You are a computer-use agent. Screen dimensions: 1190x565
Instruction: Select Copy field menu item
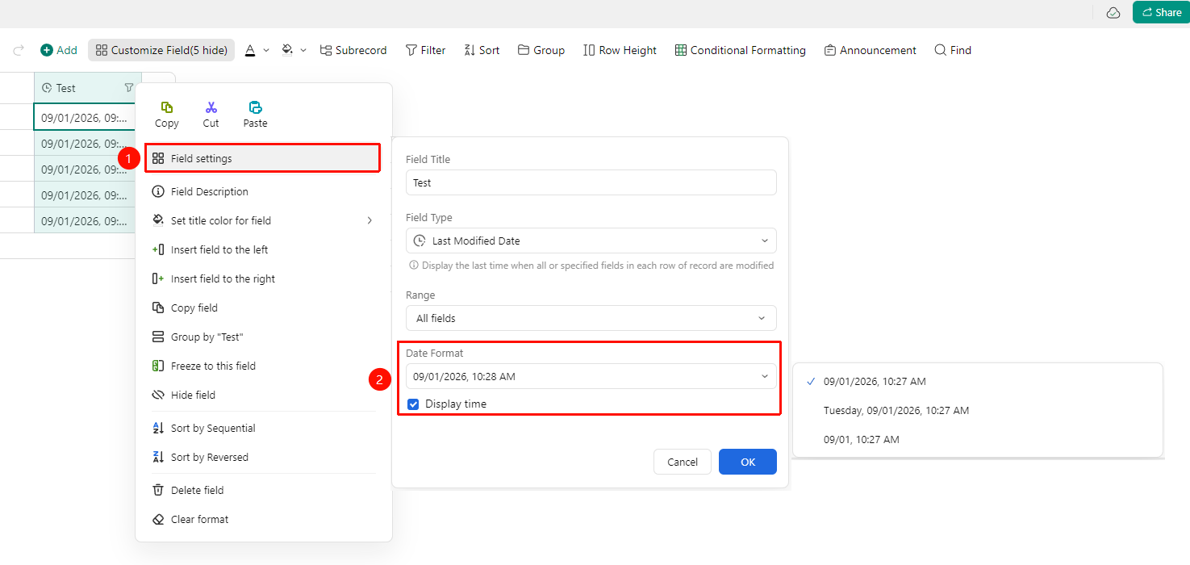coord(264,308)
